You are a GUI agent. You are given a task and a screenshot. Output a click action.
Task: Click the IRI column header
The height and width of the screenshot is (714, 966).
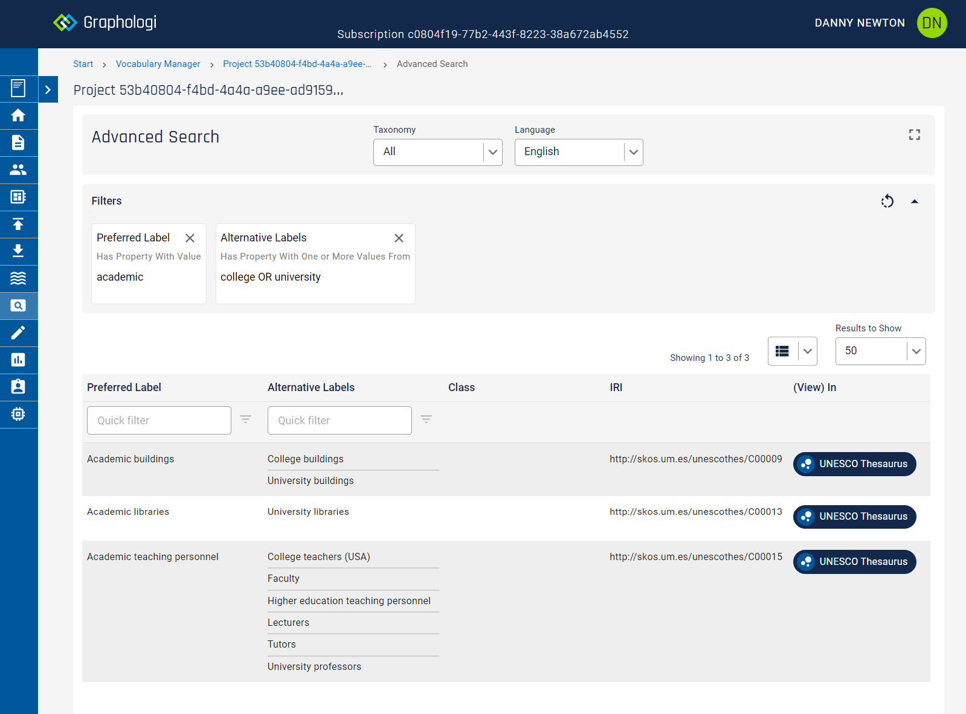click(x=616, y=387)
